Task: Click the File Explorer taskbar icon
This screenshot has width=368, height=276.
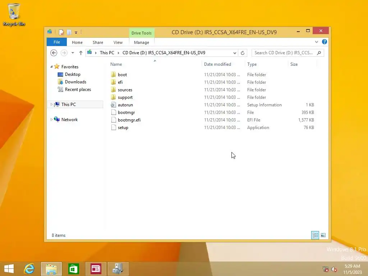Action: click(x=51, y=269)
